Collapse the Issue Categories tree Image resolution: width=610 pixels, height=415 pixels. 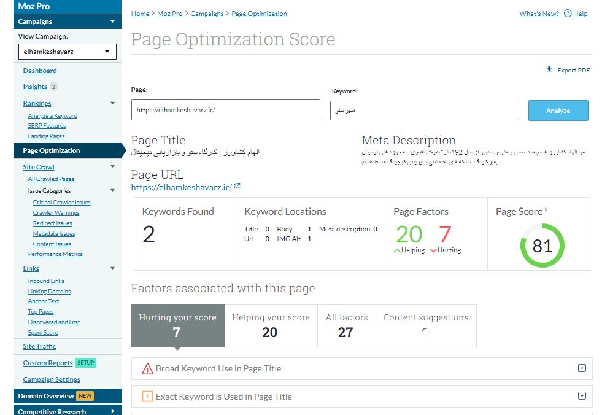click(112, 191)
